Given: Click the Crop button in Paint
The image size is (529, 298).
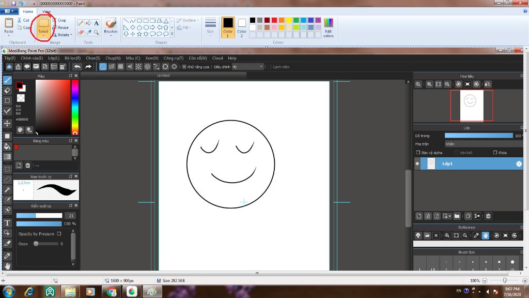Looking at the screenshot, I should click(x=59, y=20).
